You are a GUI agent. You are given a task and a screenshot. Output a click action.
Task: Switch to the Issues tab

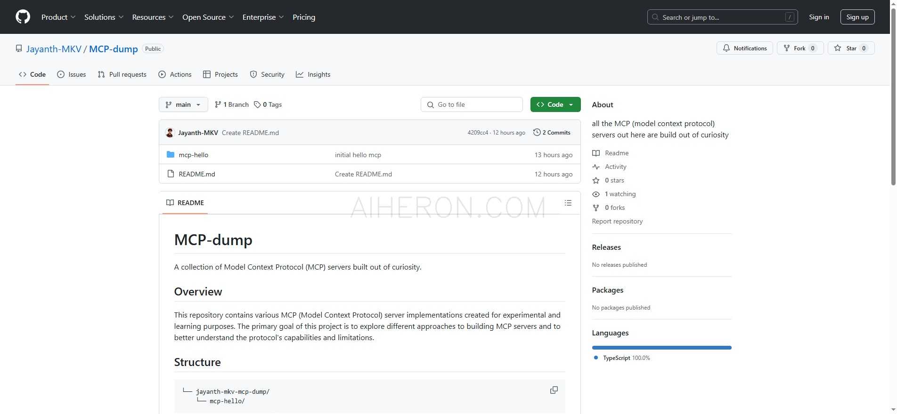(x=71, y=74)
